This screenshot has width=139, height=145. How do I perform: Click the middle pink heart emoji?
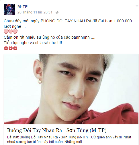tap(11, 32)
